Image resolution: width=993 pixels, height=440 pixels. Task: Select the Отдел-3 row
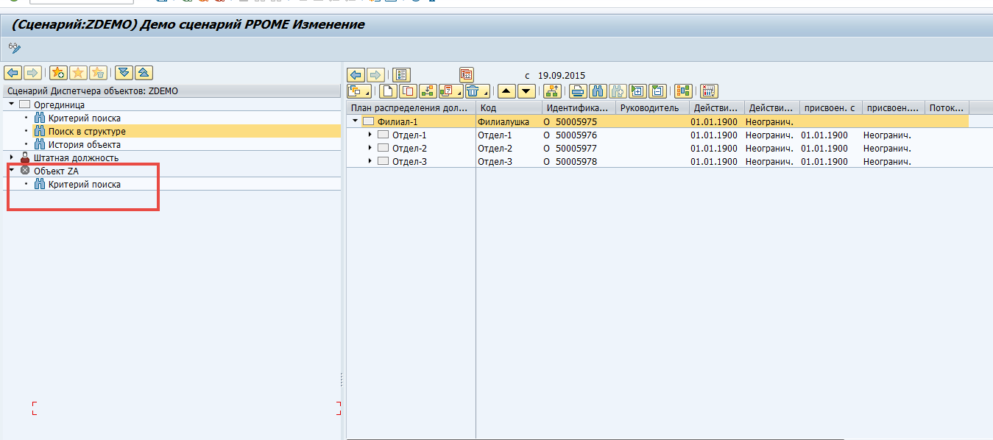click(x=409, y=162)
